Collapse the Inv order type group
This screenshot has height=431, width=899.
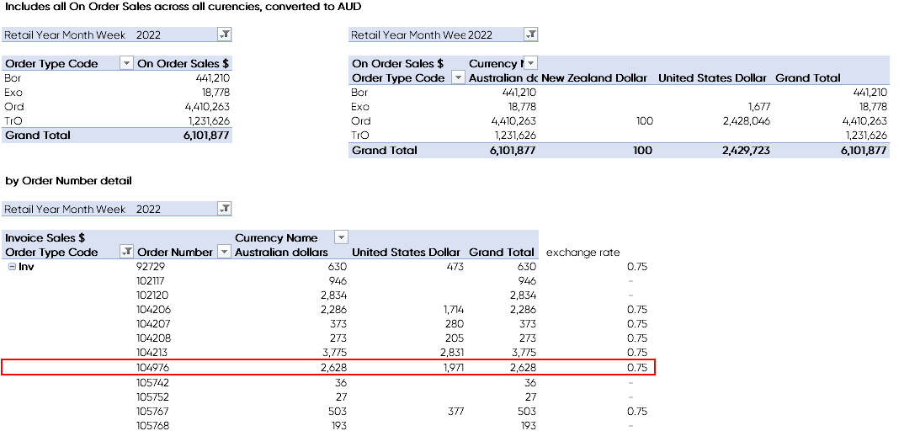tap(12, 267)
